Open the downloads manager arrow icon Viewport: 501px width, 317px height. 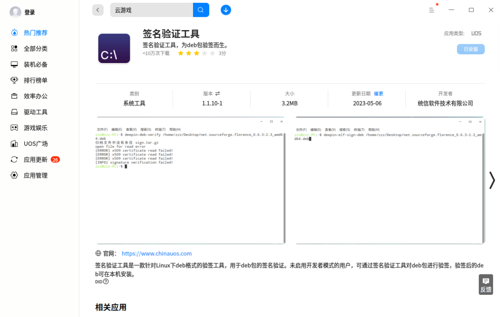click(226, 10)
